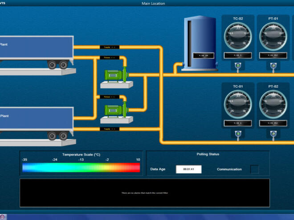Select the lower green pump
Viewport: 294px width, 220px height.
(116, 110)
